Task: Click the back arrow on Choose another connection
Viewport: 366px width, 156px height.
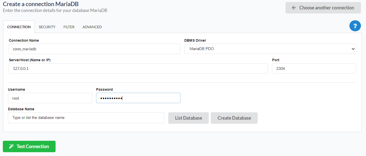Action: point(294,8)
